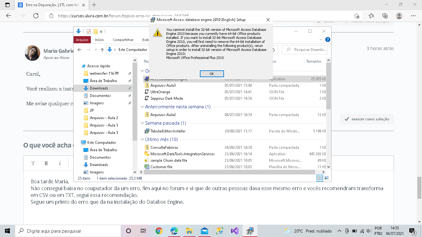The height and width of the screenshot is (237, 422).
Task: Open the wetransfer-11b7ff folder
Action: (x=104, y=73)
